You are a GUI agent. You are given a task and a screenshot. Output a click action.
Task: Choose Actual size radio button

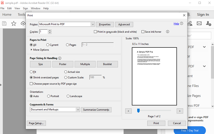(66, 72)
